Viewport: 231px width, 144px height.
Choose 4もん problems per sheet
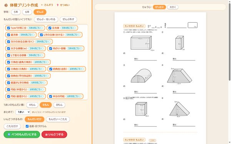(x=32, y=105)
